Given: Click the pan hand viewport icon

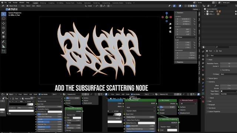Looking at the screenshot, I should 170,28.
